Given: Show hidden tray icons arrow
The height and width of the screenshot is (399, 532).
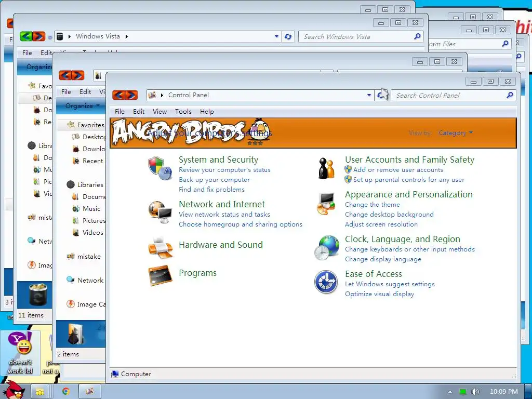Looking at the screenshot, I should (450, 392).
